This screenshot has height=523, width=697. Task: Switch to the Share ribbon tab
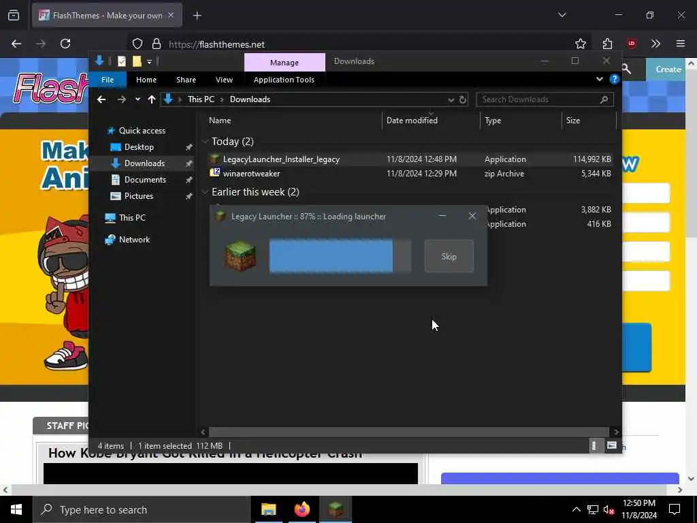coord(186,80)
